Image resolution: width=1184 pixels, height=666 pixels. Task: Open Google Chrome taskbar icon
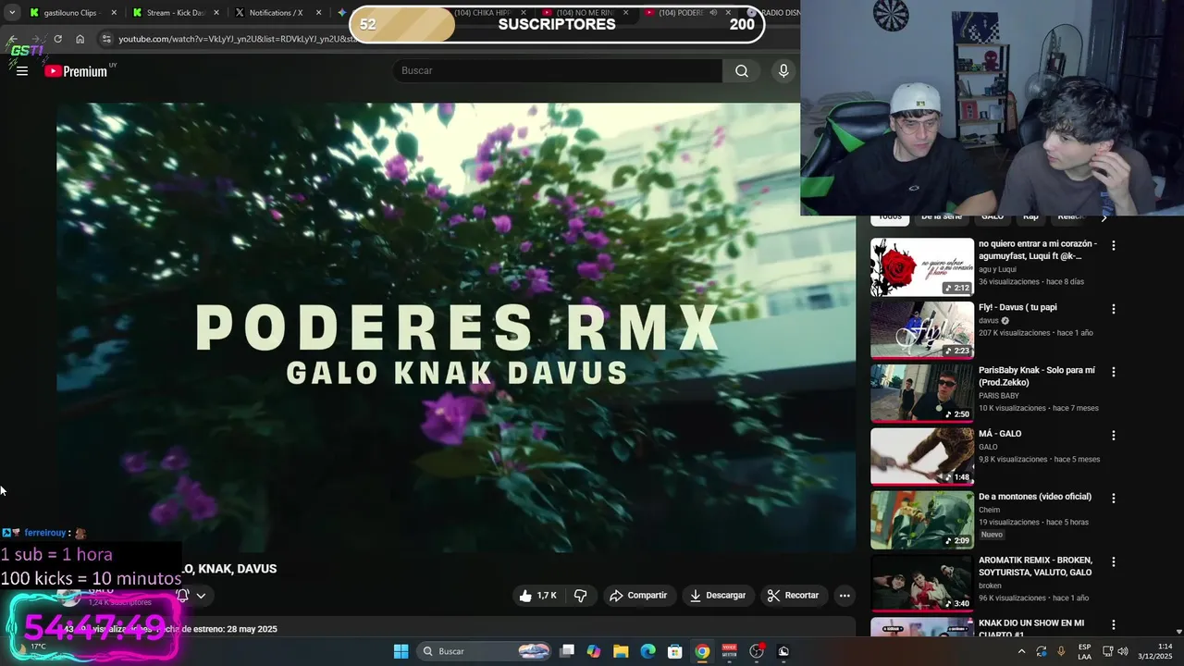[x=702, y=651]
